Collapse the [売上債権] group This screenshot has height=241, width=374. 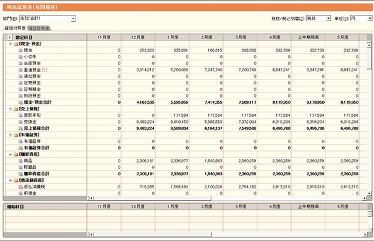click(x=10, y=109)
